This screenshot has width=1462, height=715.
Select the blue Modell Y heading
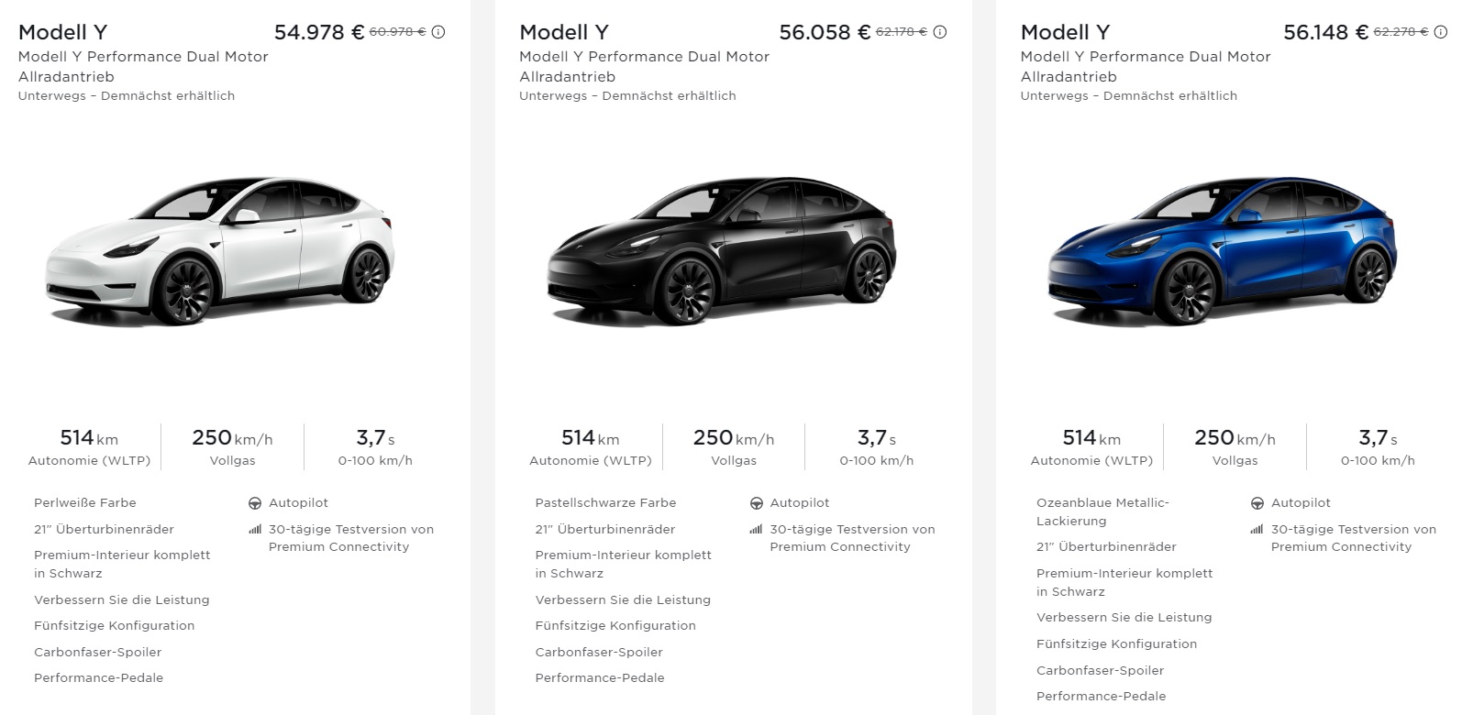click(x=1063, y=30)
